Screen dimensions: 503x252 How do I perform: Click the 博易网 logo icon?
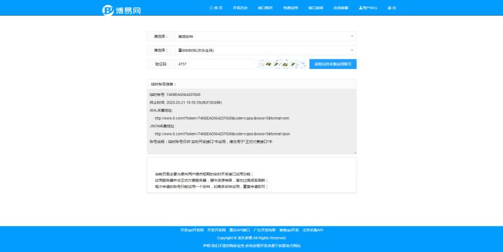(108, 10)
